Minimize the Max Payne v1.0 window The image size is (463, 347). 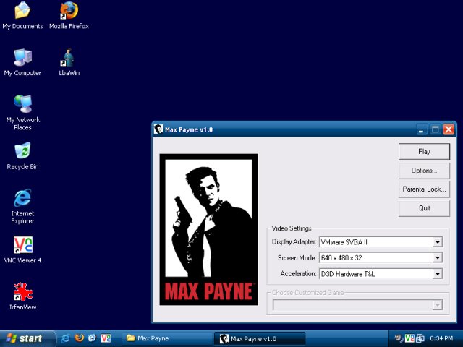pos(421,129)
